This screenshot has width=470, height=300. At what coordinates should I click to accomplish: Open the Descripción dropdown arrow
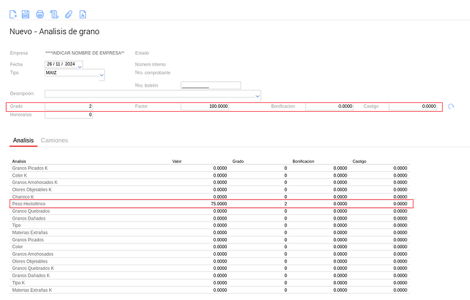tap(257, 96)
